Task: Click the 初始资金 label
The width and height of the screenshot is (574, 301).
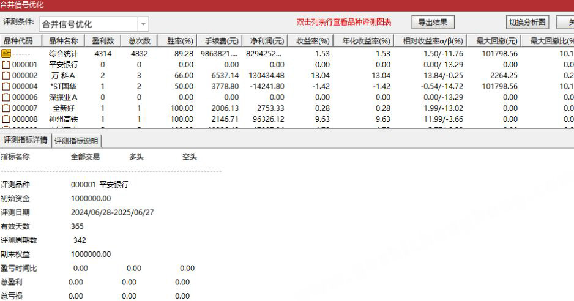Action: pyautogui.click(x=15, y=198)
